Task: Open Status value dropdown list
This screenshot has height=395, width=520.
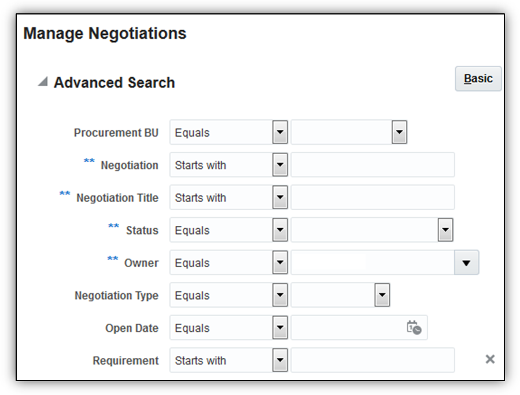Action: point(445,230)
